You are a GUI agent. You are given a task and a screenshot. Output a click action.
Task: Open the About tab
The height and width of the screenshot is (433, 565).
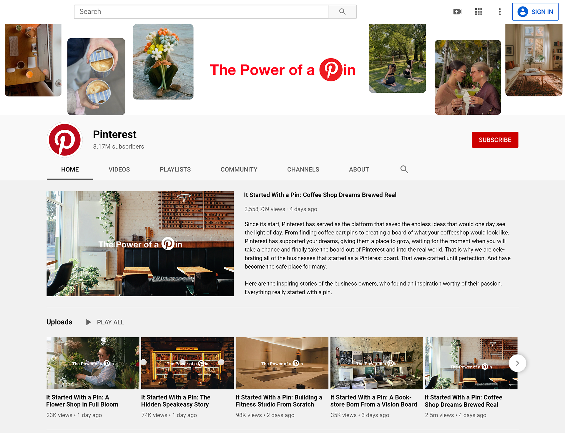(359, 169)
